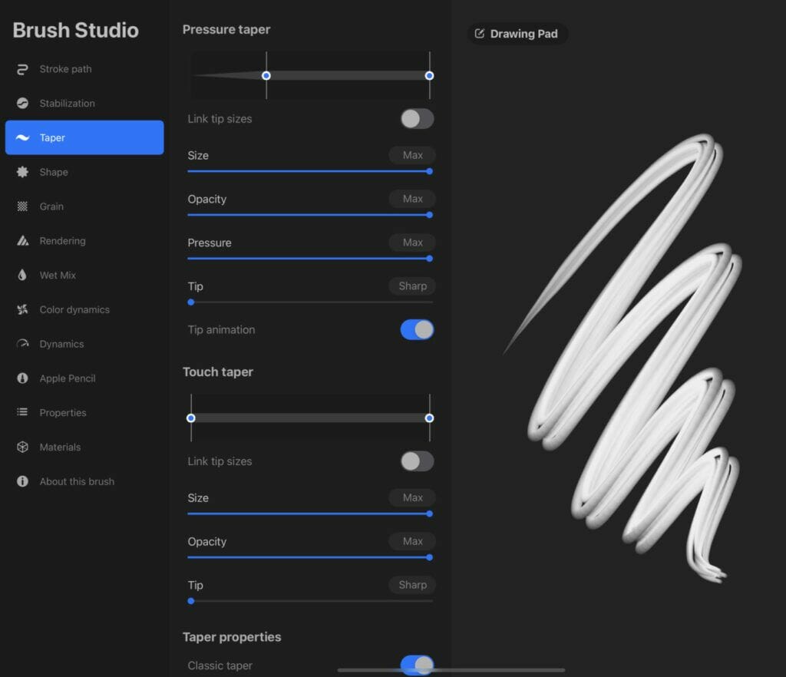Viewport: 786px width, 677px height.
Task: Click the Touch taper right graph handle
Action: click(x=430, y=418)
